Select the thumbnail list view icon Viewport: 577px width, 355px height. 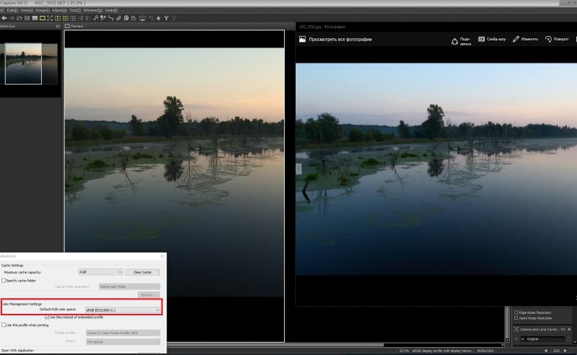35,18
